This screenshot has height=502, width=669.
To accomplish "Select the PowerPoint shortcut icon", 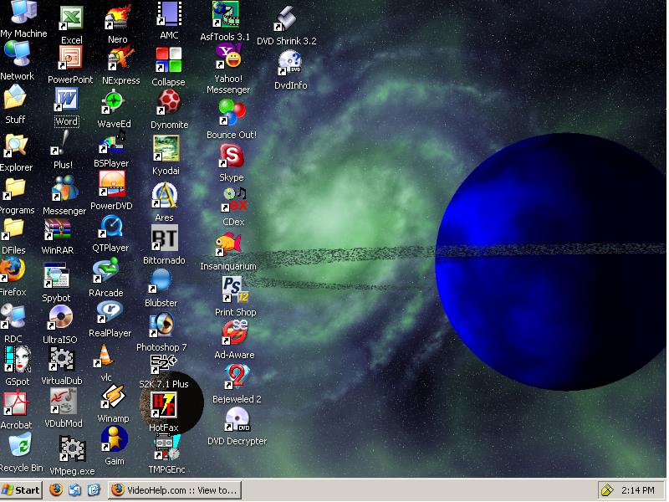I will tap(70, 58).
